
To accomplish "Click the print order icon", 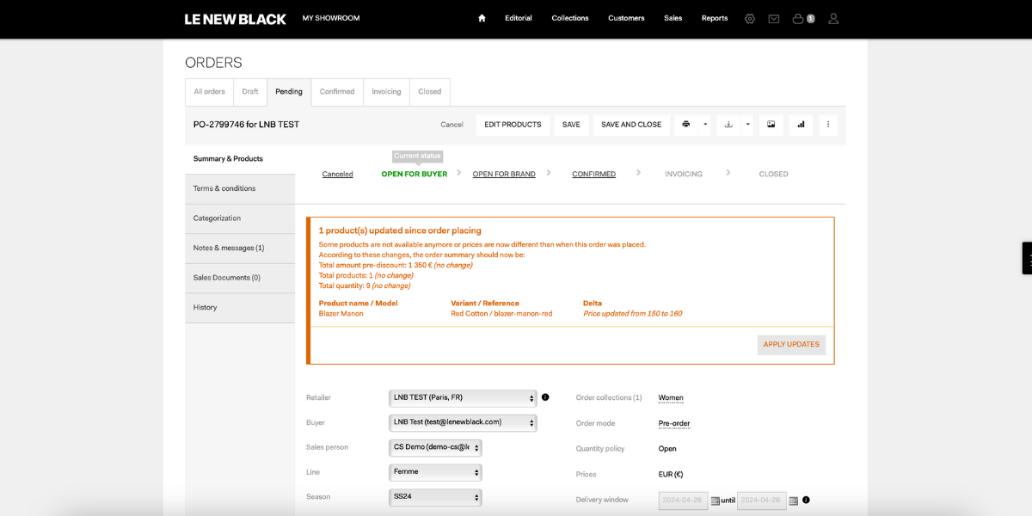I will tap(686, 125).
